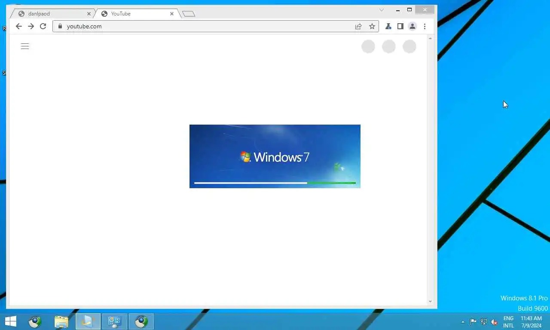Open the YouTube hamburger guide menu
Screen dimensions: 550x330
click(x=25, y=46)
